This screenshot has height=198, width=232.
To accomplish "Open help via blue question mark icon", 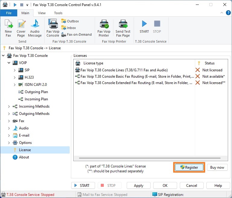I will (x=228, y=13).
